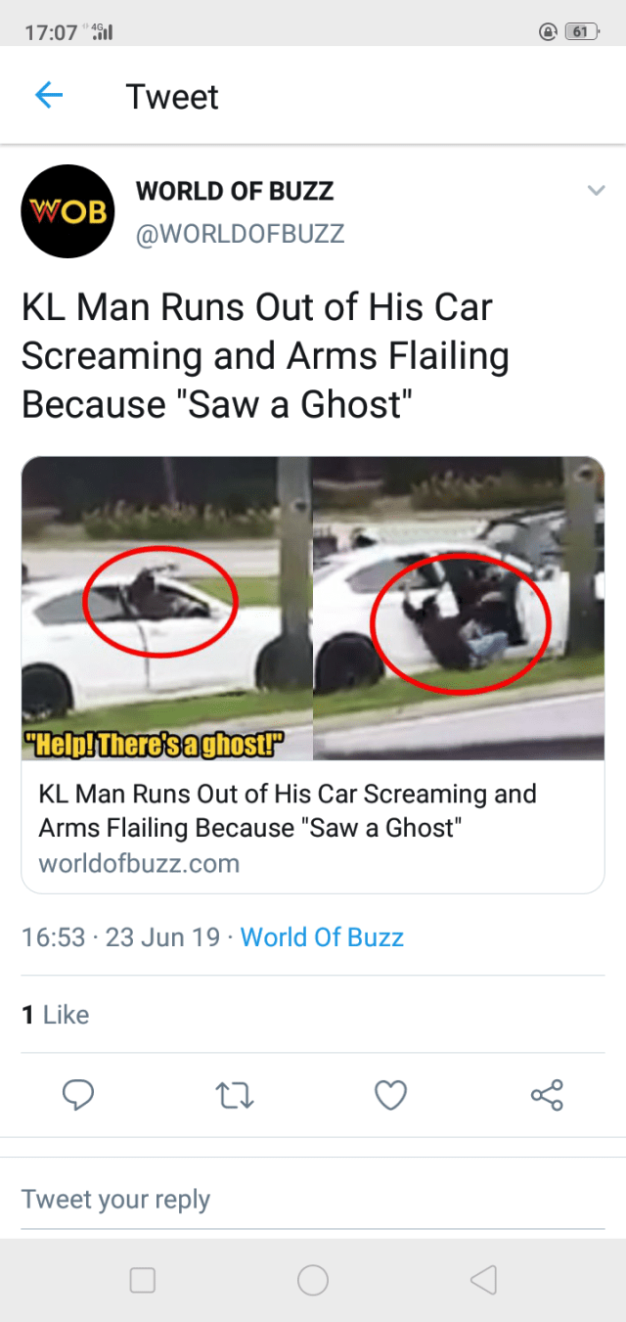The image size is (626, 1322).
Task: Tap the worldofbuzz.com domain text
Action: pos(139,864)
